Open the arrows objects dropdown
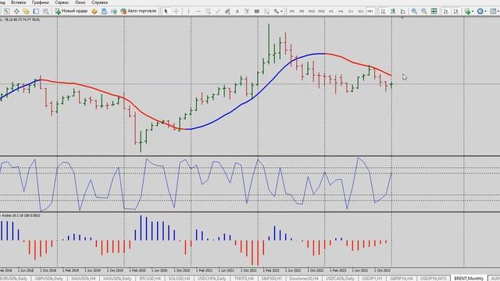This screenshot has height=281, width=500. click(x=278, y=11)
